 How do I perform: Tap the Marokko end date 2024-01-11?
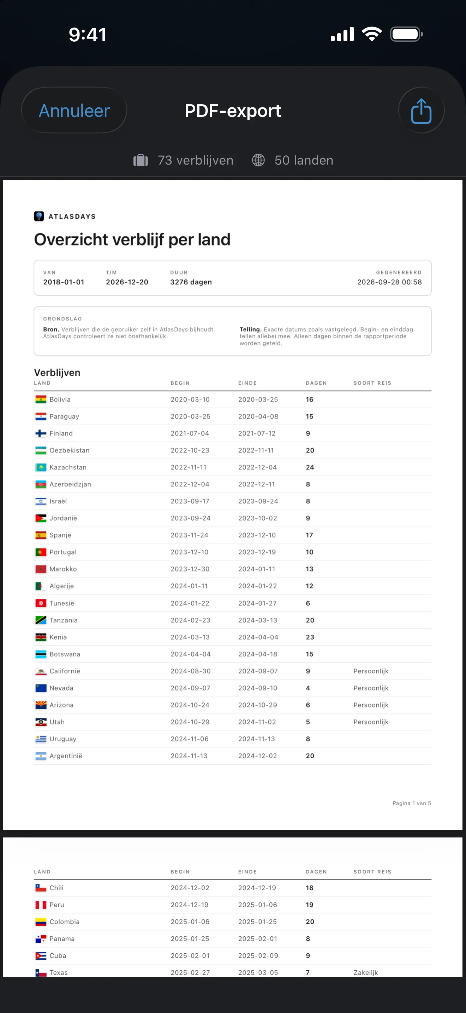click(257, 569)
